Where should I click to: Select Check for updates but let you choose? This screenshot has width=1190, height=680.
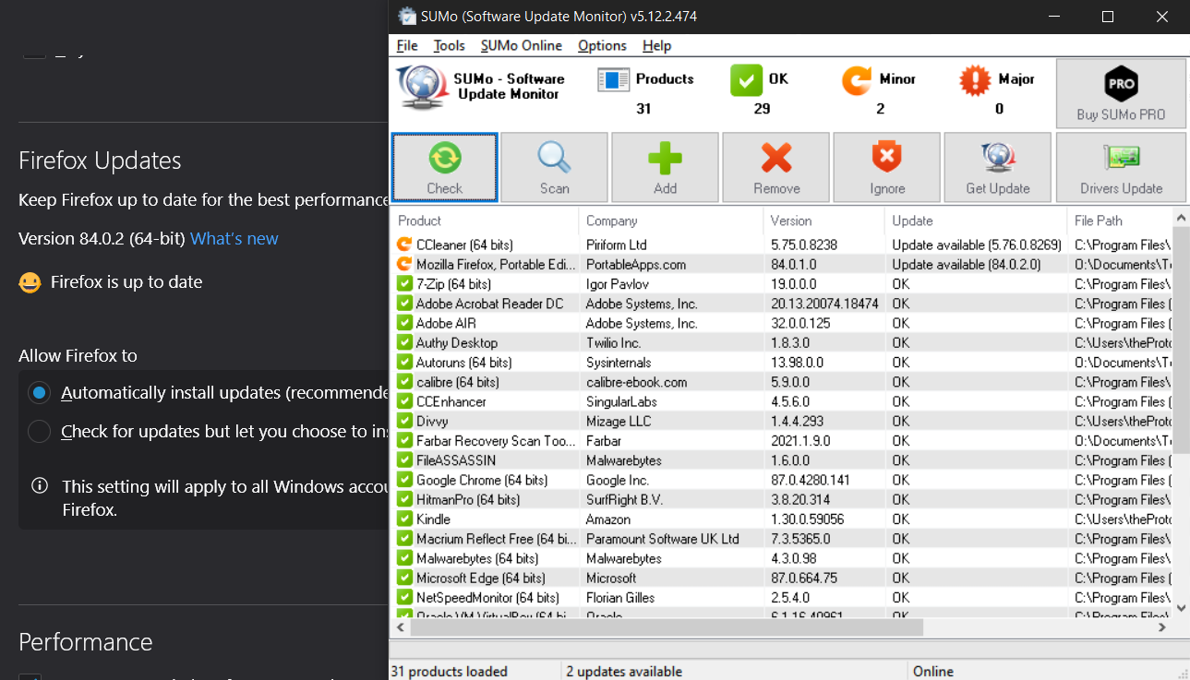39,432
